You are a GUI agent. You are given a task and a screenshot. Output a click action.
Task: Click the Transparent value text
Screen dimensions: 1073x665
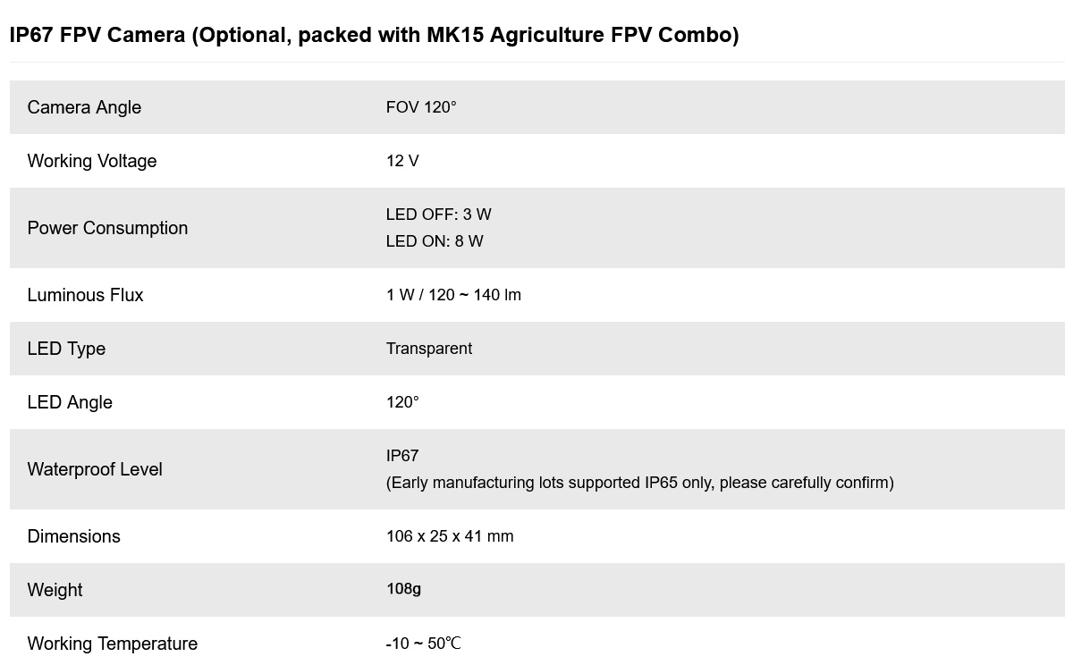[429, 349]
